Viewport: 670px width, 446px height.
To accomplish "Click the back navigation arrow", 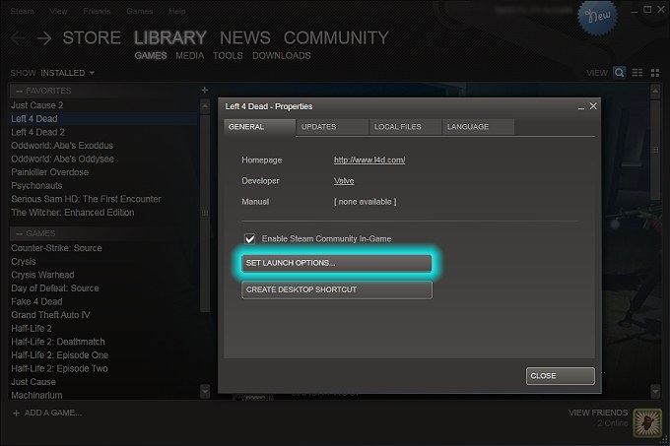I will (18, 38).
